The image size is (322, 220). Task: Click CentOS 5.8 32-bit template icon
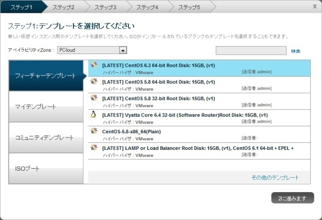point(94,98)
